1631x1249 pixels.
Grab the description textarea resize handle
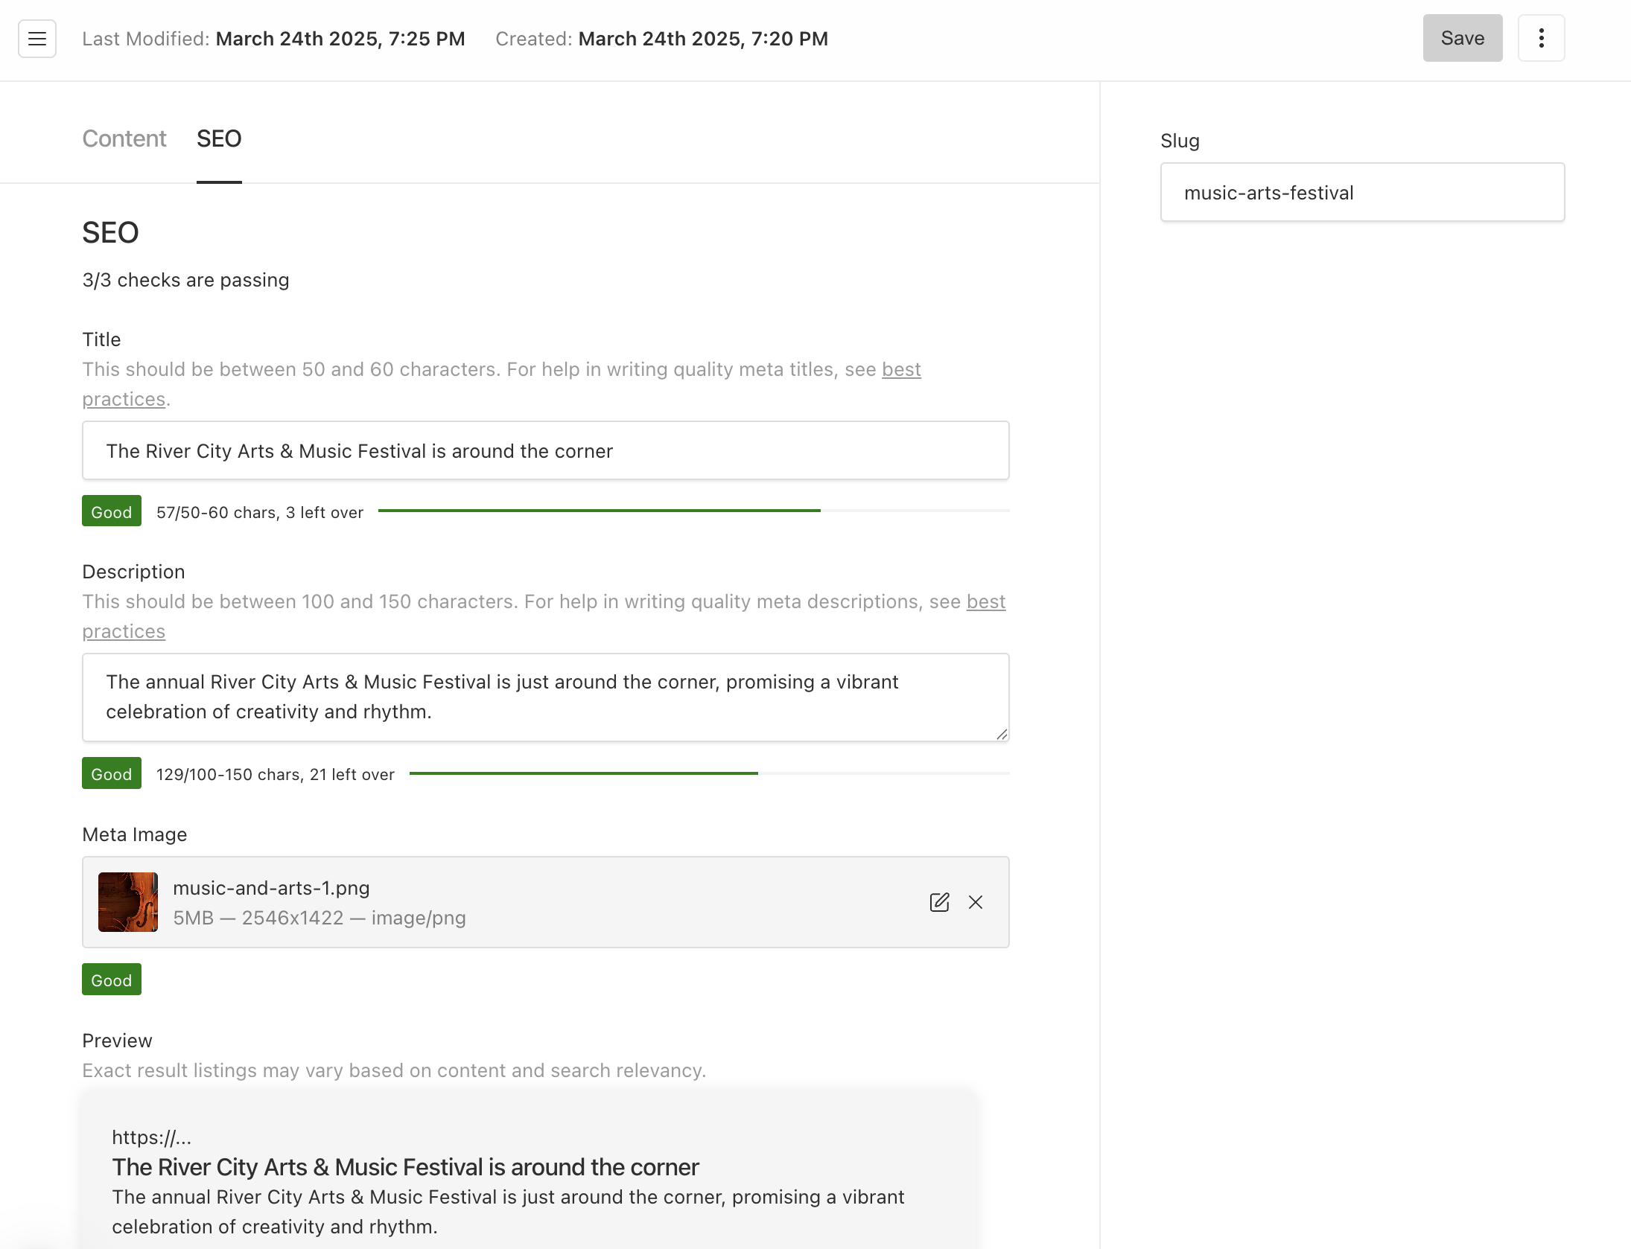[x=1002, y=734]
